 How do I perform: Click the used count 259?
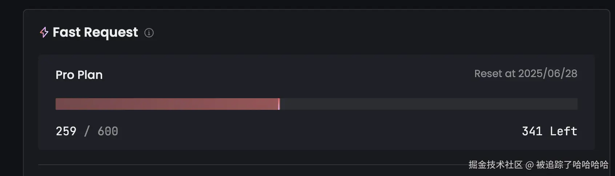click(x=66, y=131)
